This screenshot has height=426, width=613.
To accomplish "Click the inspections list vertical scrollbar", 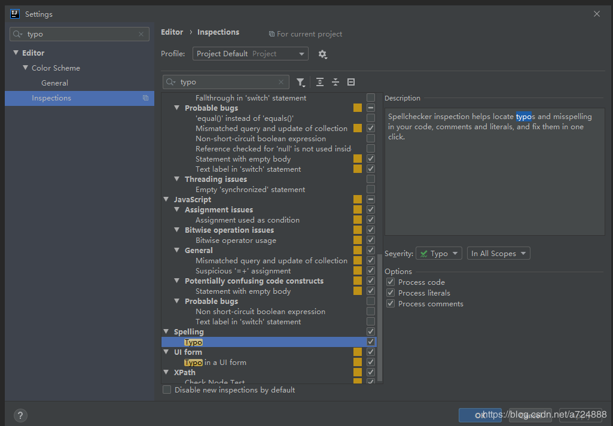I will click(x=380, y=317).
